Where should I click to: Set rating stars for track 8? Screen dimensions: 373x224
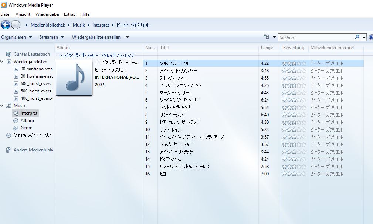pyautogui.click(x=294, y=115)
